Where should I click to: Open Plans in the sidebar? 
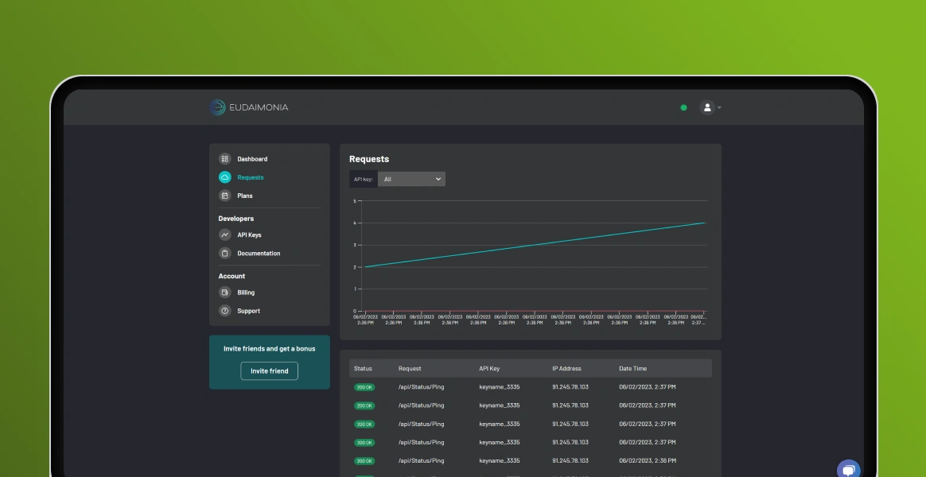(245, 196)
